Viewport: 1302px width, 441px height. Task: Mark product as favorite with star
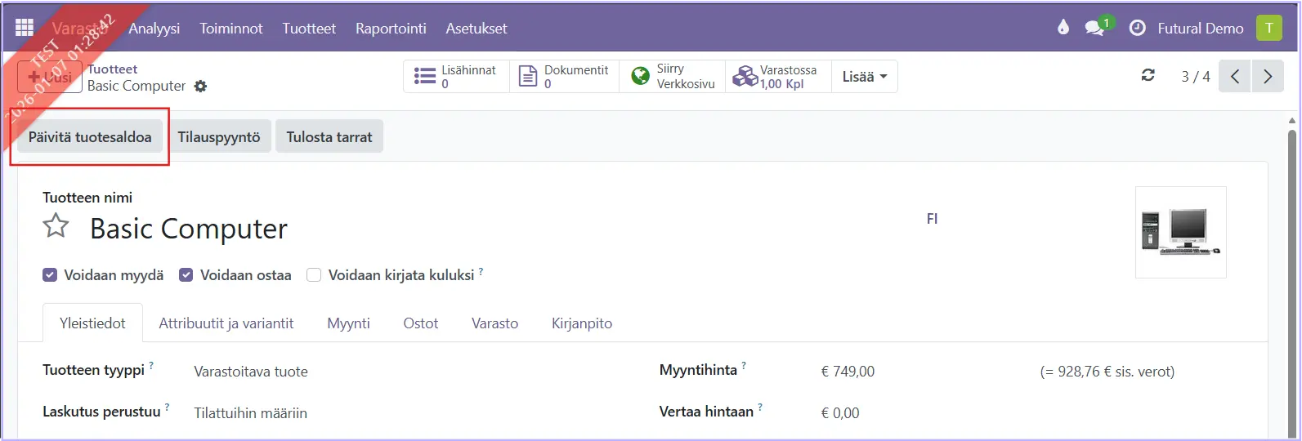click(56, 226)
